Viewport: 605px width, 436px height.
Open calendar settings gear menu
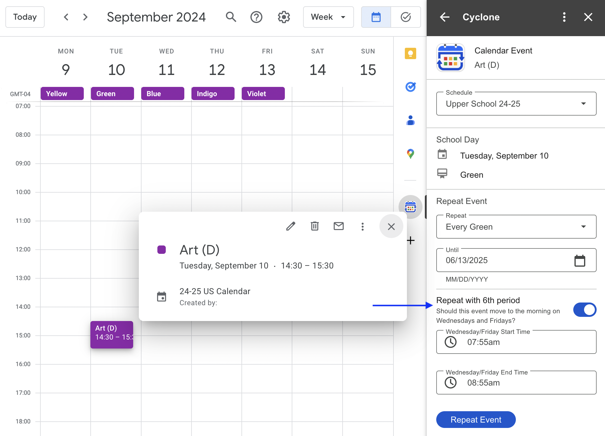[284, 17]
